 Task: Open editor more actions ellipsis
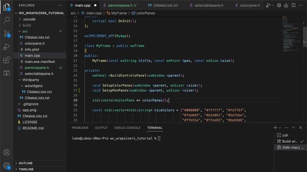point(301,5)
